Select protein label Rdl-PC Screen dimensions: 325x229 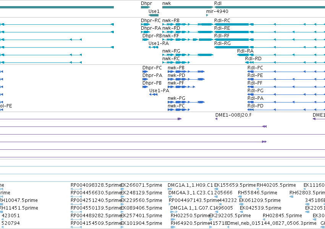pyautogui.click(x=255, y=68)
